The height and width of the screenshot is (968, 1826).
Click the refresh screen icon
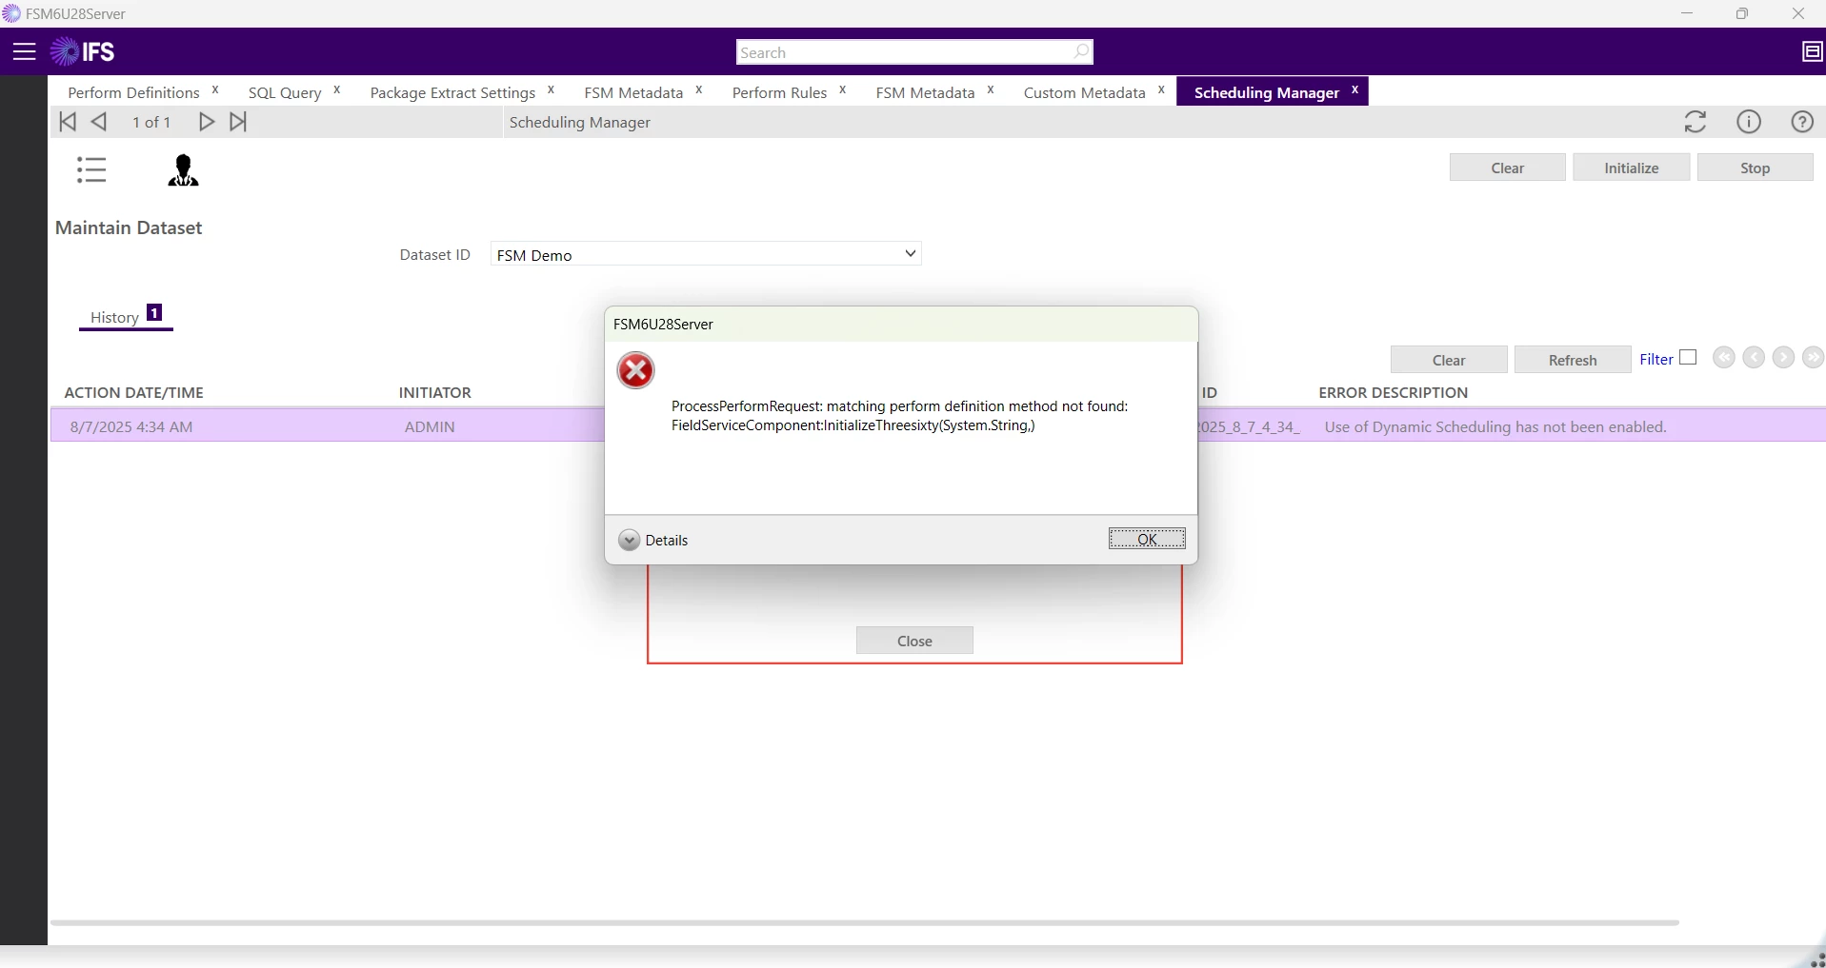point(1696,122)
